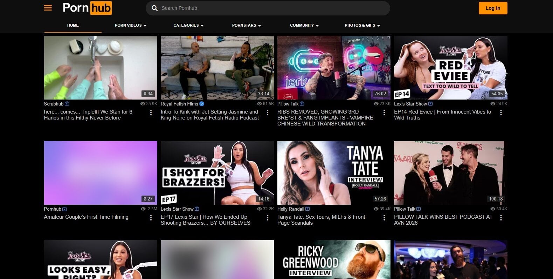Click the verified badge beside Royal Fetish Films
The height and width of the screenshot is (279, 553).
(202, 104)
